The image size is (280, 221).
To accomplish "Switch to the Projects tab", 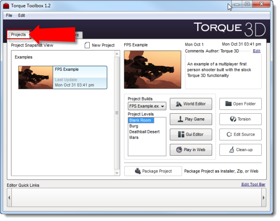I will [x=18, y=34].
